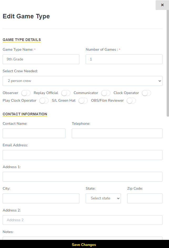Click the Address 1 text box
Viewport: 169px width, 248px height.
click(x=83, y=177)
